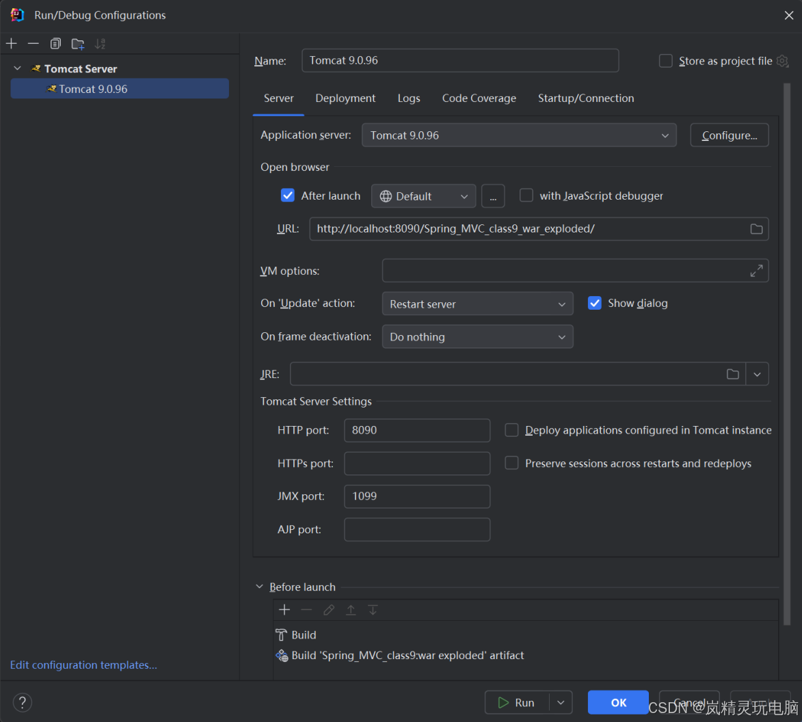Open the Application server dropdown
The width and height of the screenshot is (802, 722).
519,135
